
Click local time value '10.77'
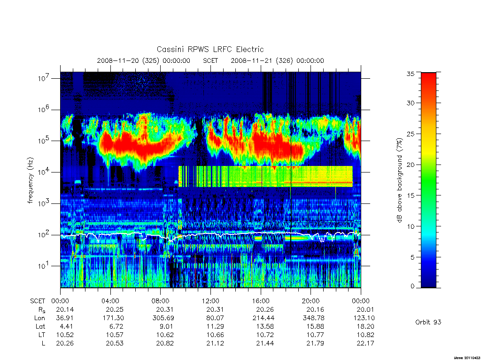pos(315,335)
